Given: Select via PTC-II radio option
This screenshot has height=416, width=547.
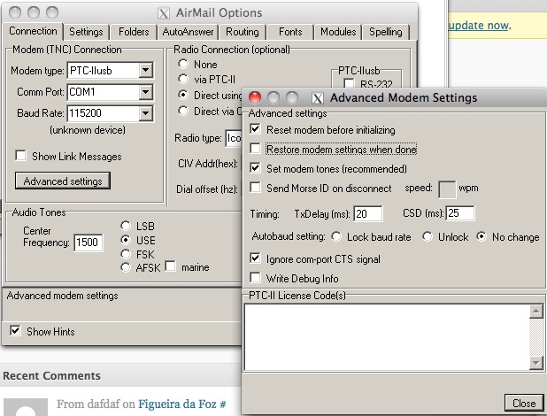Looking at the screenshot, I should click(183, 80).
